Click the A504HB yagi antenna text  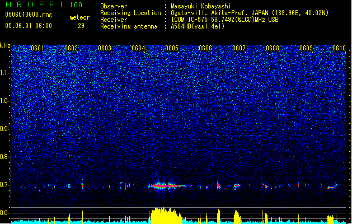(198, 26)
